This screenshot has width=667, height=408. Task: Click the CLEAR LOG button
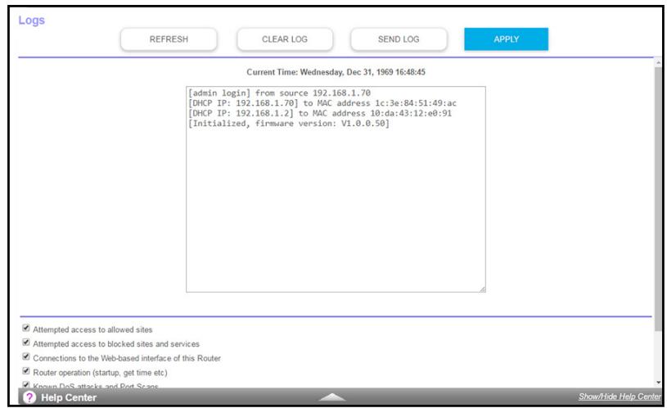click(x=285, y=39)
